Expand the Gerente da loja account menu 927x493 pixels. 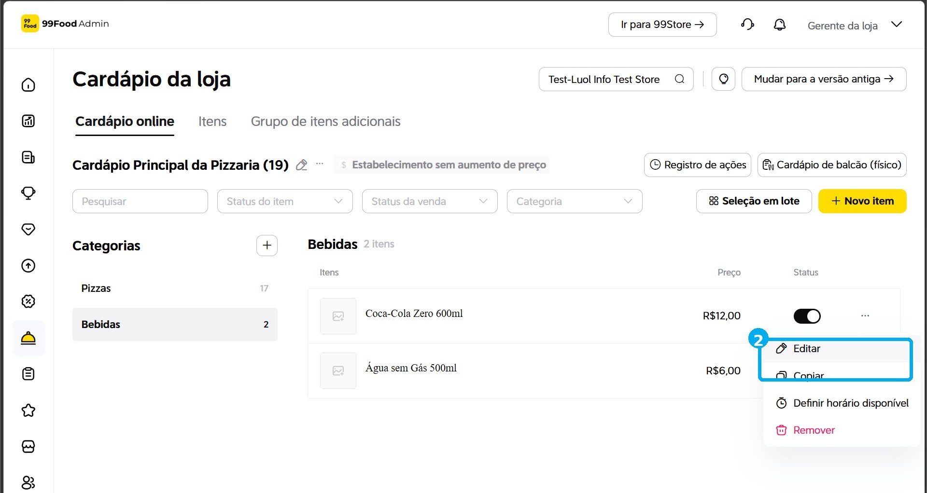tap(854, 25)
